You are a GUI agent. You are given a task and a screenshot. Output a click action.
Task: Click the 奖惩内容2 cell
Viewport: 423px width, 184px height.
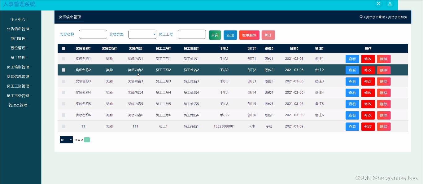click(x=136, y=70)
